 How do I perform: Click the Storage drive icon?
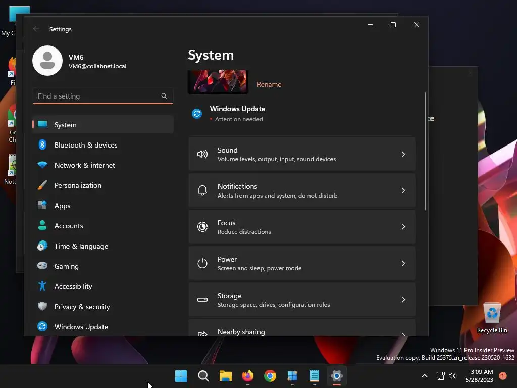[x=202, y=300]
